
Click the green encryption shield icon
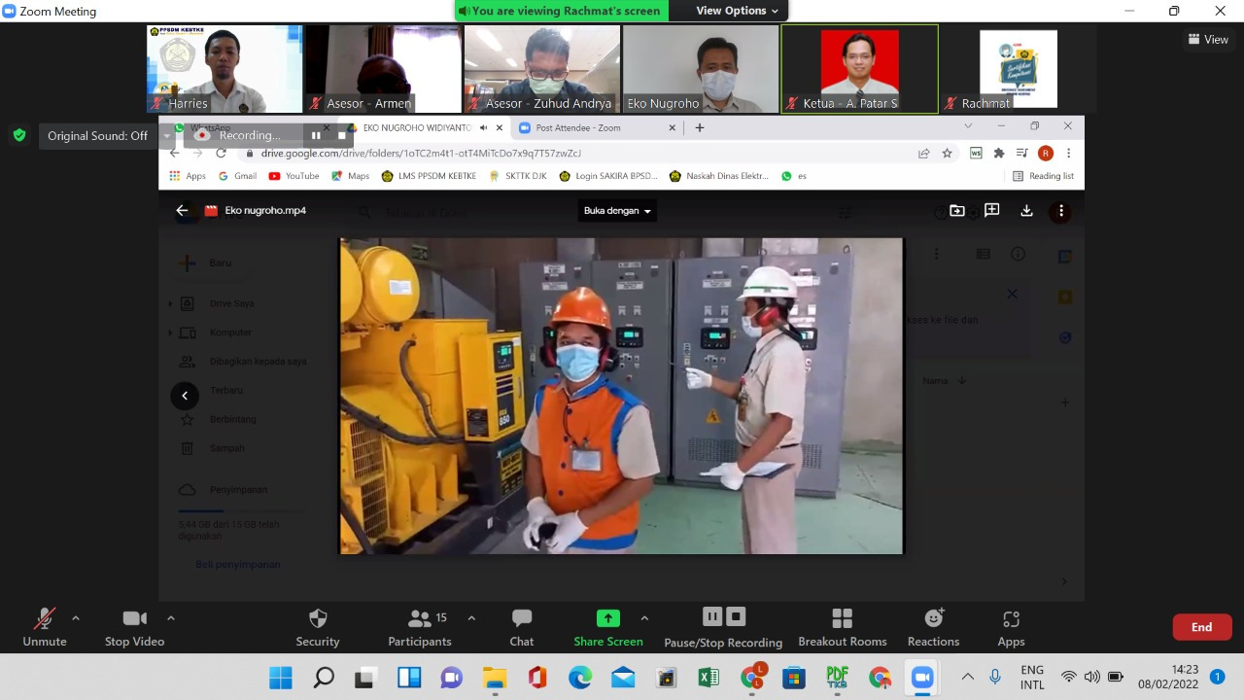[x=19, y=135]
